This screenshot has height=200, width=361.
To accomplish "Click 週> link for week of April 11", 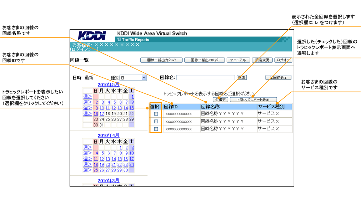I will (87, 159).
